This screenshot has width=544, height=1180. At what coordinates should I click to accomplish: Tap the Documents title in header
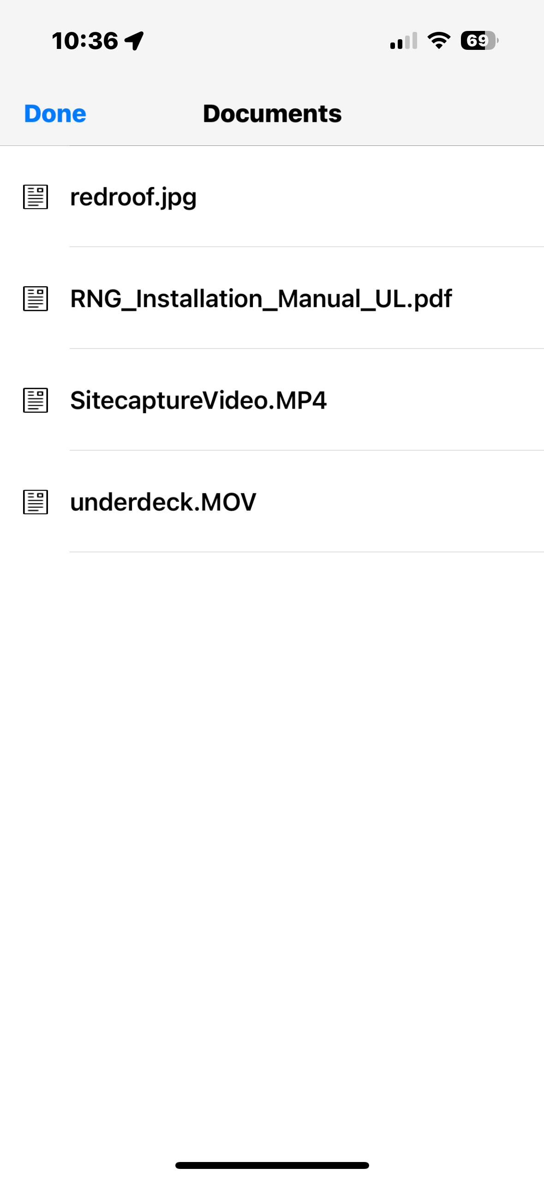(272, 114)
